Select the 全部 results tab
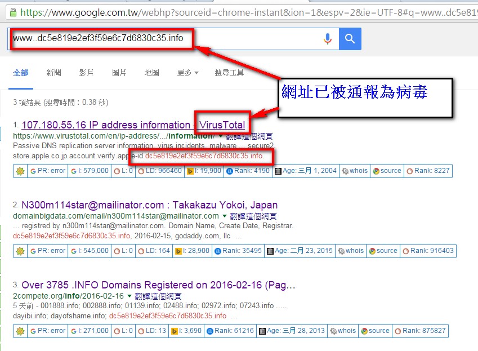Screen dimensions: 478x351 (x=21, y=73)
